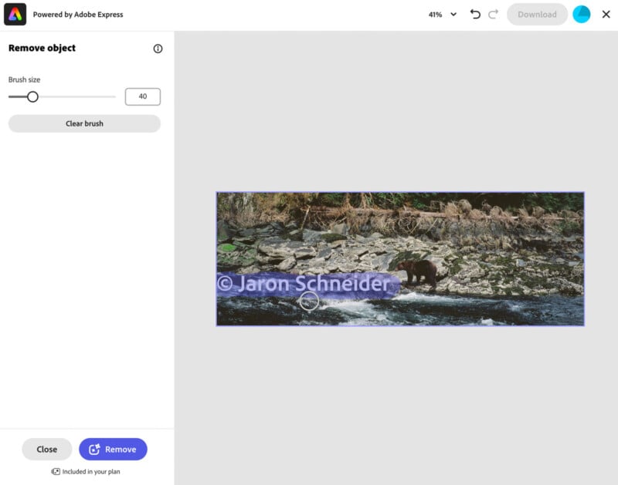
Task: Open the 41% zoom level dropdown
Action: [436, 15]
